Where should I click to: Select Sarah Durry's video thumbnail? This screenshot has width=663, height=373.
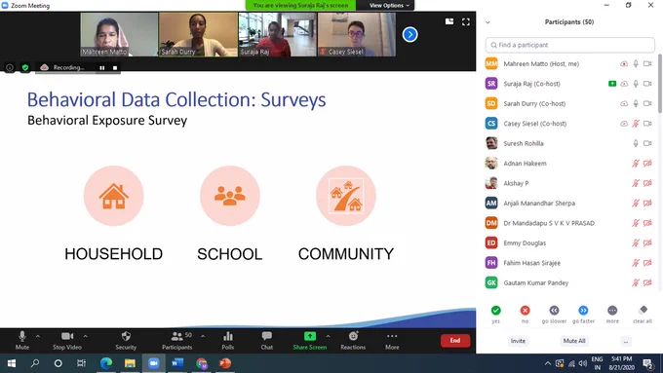coord(198,35)
